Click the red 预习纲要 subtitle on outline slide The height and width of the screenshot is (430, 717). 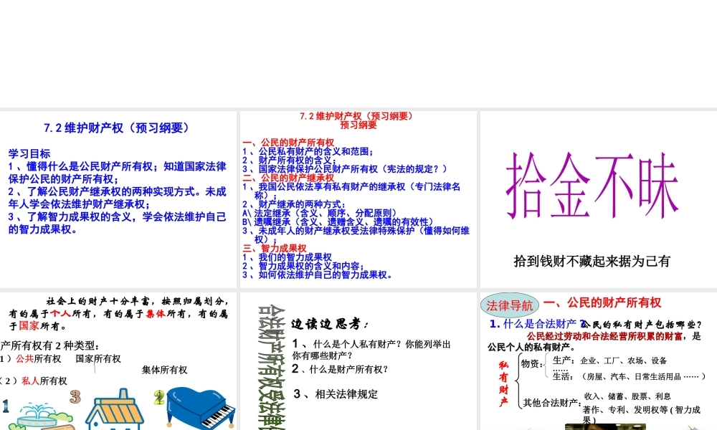tap(358, 125)
